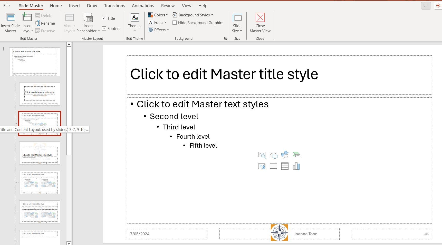
Task: Insert an icon using the placeholder's Icons button
Action: [x=285, y=155]
